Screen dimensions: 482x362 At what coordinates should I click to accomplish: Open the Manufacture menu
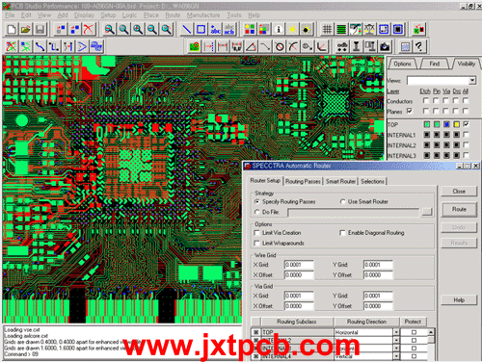click(203, 15)
